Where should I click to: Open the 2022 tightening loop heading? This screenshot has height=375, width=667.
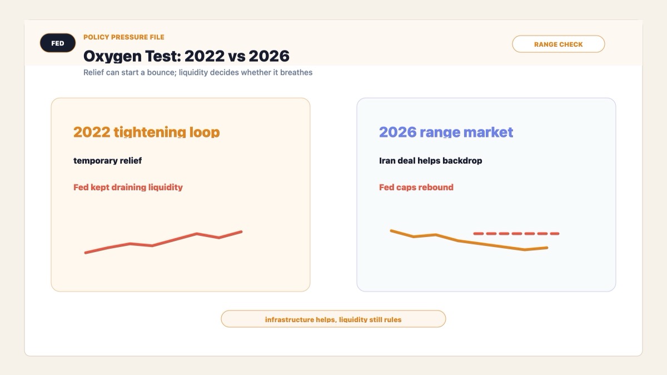click(x=147, y=132)
